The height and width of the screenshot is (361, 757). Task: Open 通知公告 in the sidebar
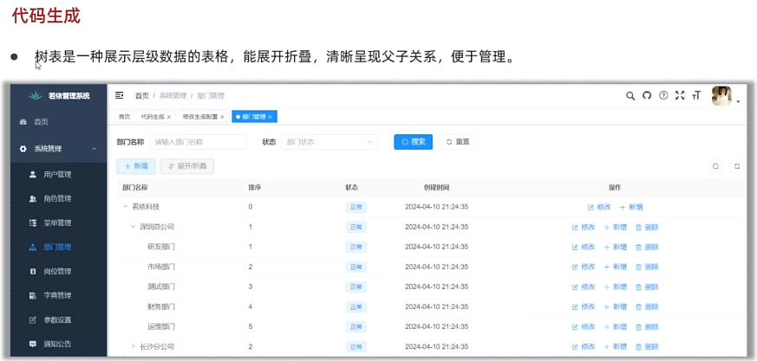click(57, 345)
